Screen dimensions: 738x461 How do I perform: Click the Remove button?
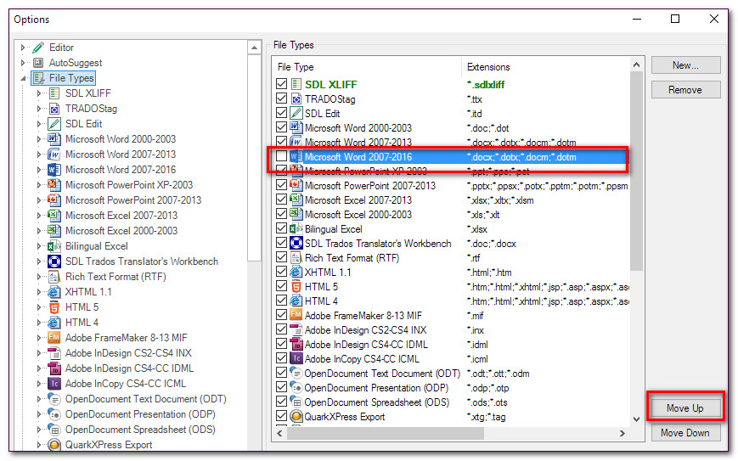tap(685, 89)
